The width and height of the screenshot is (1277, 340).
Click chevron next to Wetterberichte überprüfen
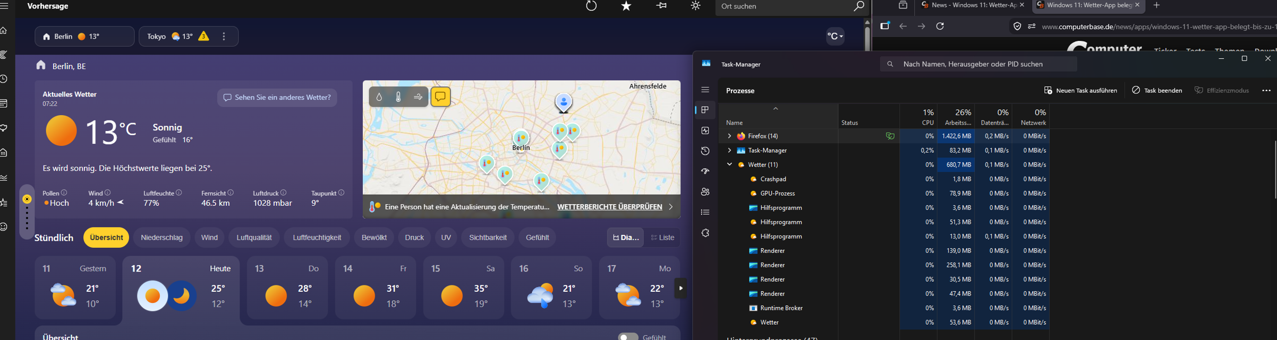click(x=671, y=207)
